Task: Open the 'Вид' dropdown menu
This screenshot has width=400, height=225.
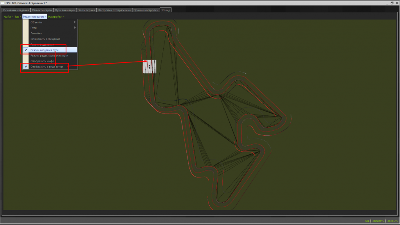Action: (17, 17)
